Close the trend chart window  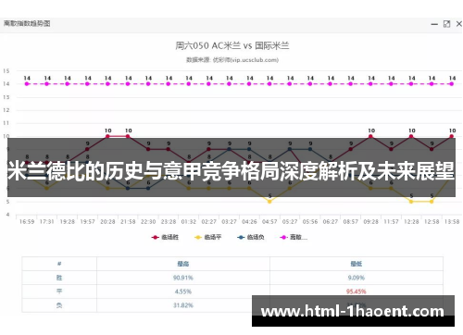(x=459, y=24)
